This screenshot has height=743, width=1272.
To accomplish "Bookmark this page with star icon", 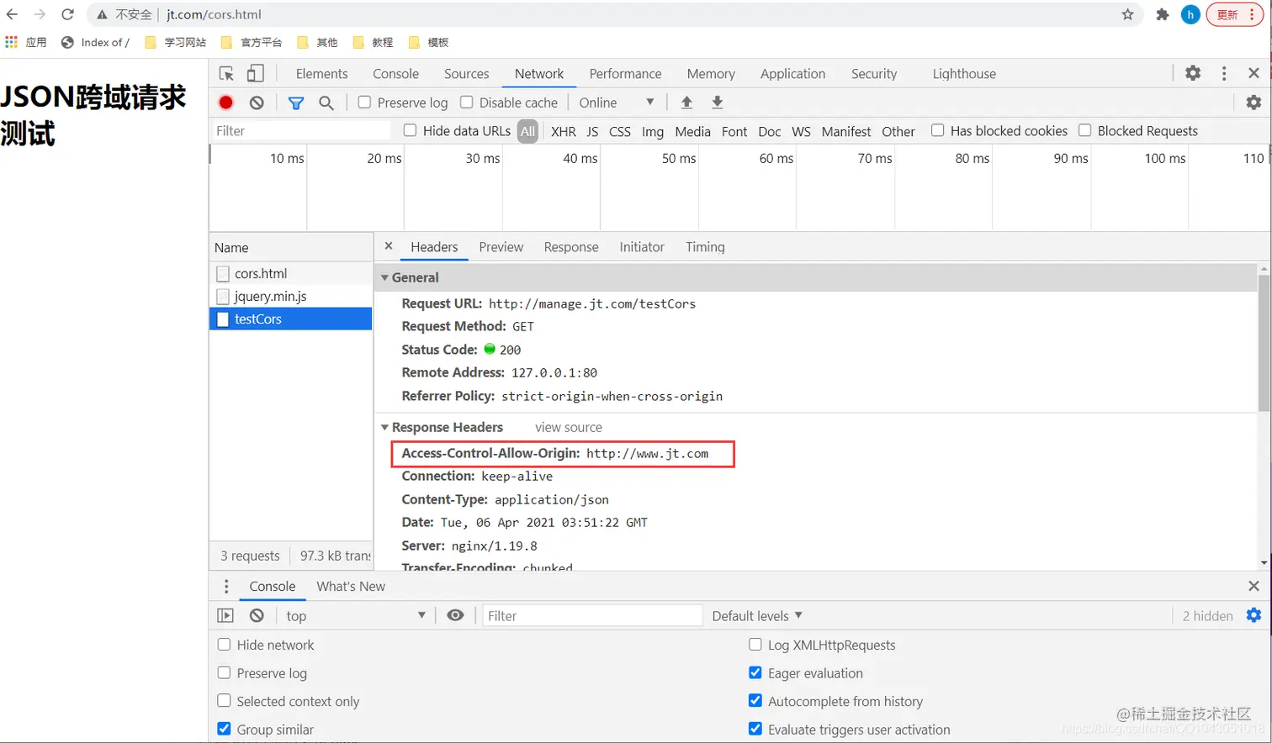I will [1127, 14].
